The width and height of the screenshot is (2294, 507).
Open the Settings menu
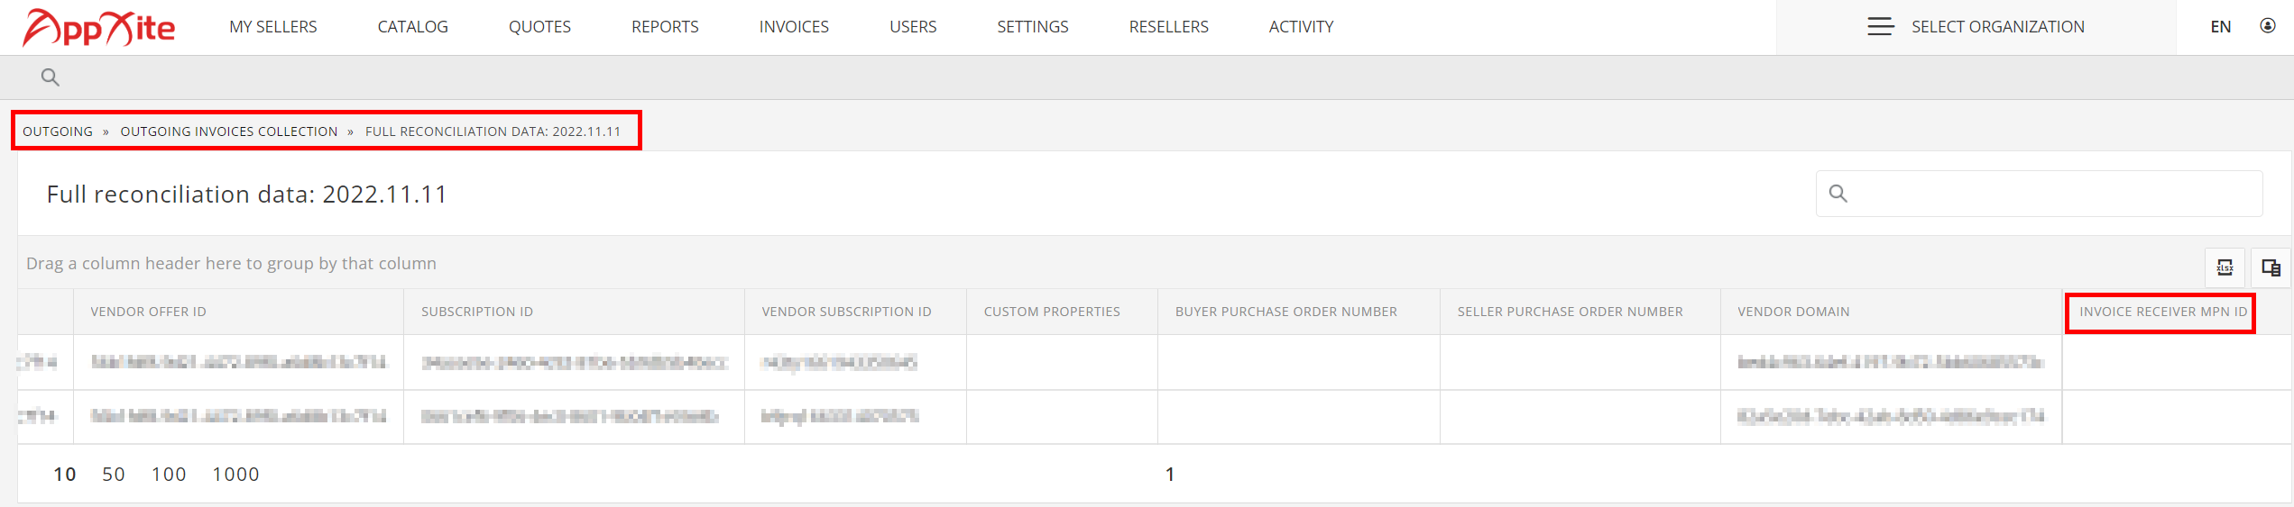tap(1033, 27)
